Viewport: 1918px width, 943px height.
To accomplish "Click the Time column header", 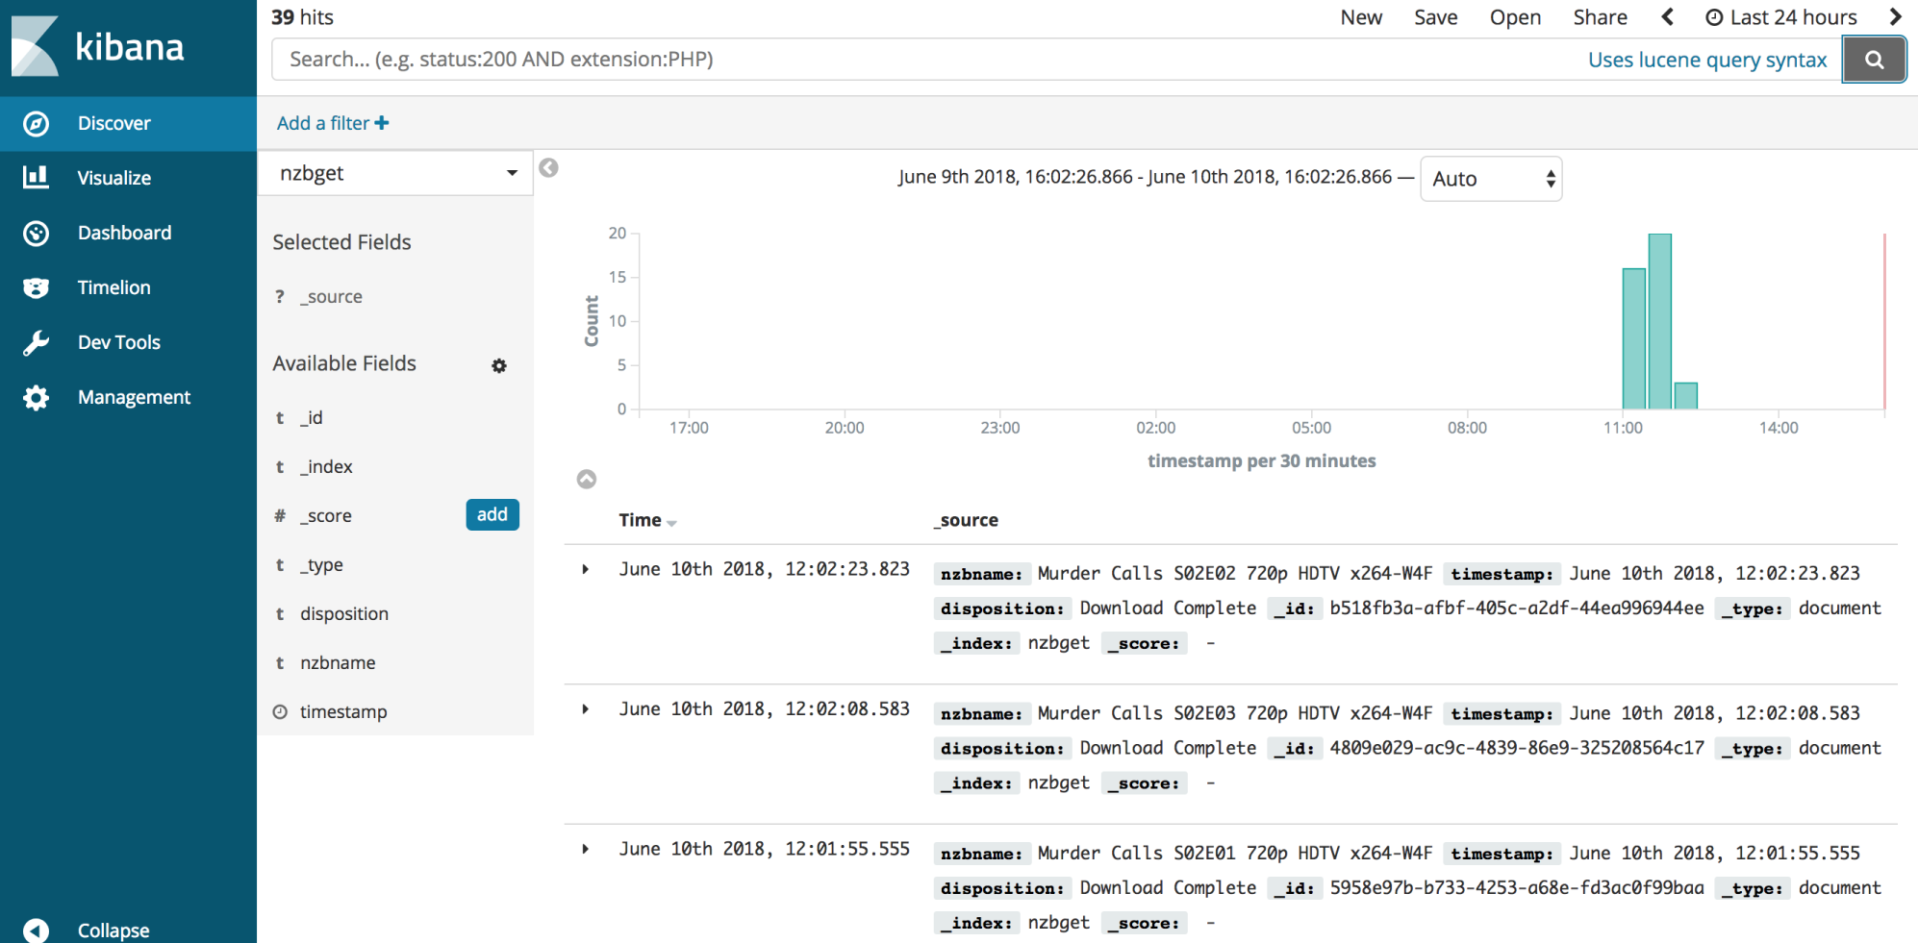I will 640,520.
